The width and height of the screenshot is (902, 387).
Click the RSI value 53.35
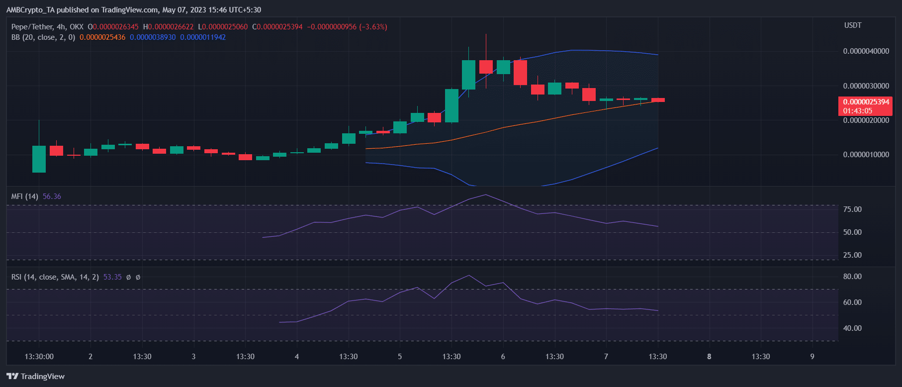tap(112, 277)
